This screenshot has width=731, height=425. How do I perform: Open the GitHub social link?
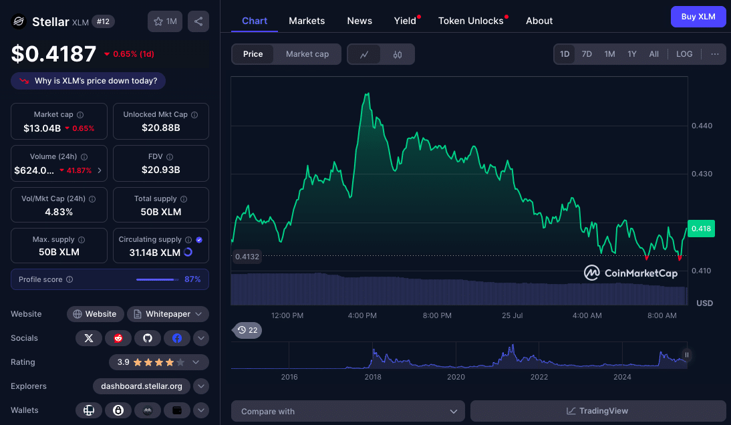click(x=148, y=338)
